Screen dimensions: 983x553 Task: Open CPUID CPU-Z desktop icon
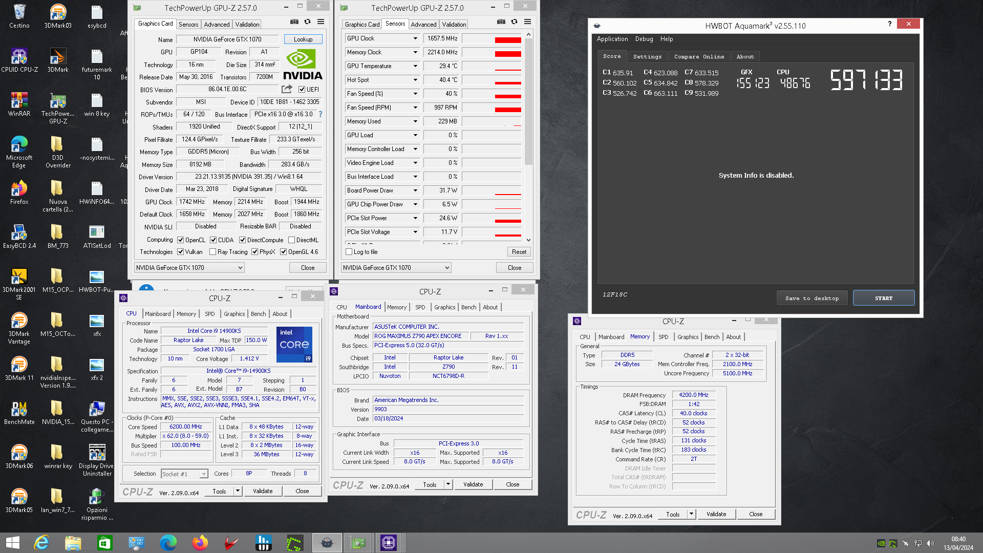pos(19,60)
